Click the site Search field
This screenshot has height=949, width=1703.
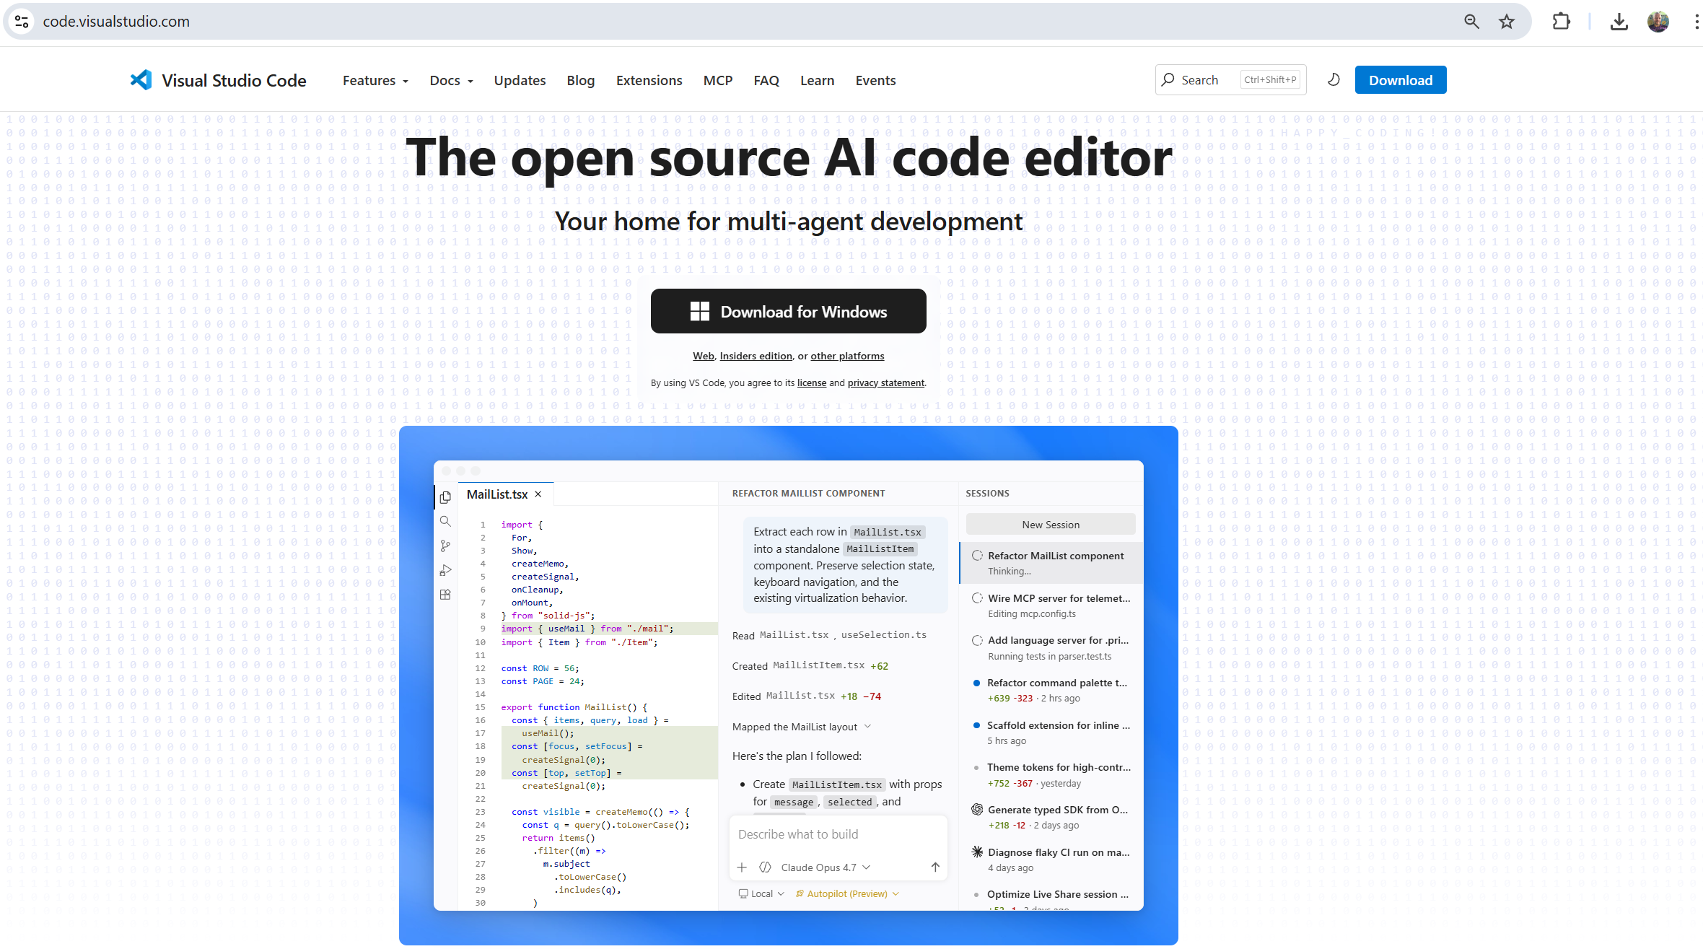click(x=1231, y=80)
